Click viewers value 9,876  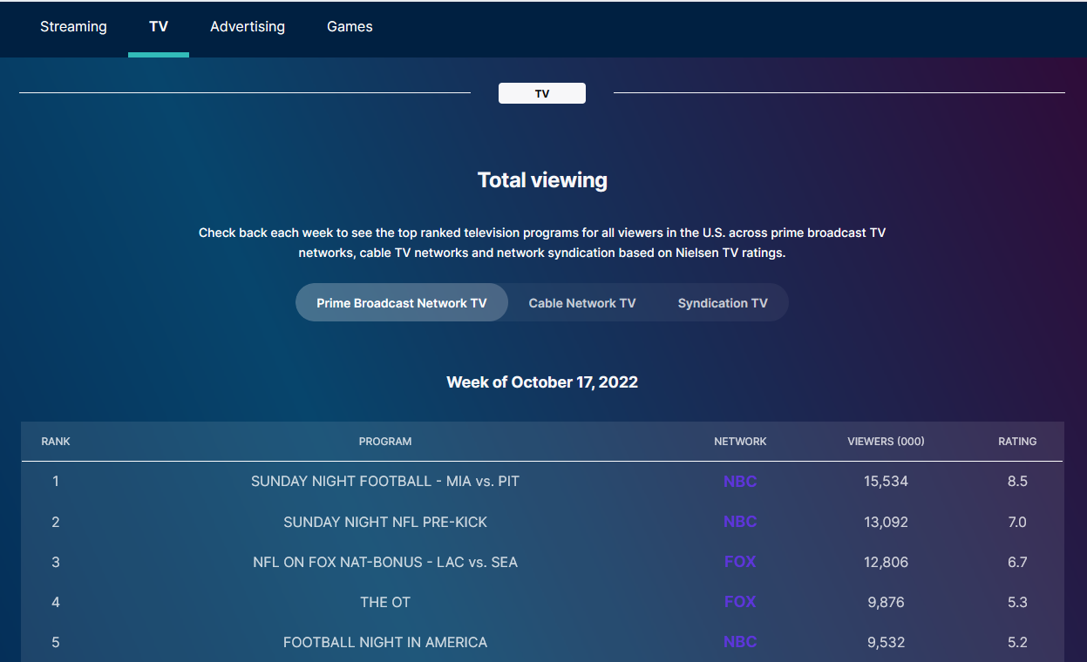point(886,602)
